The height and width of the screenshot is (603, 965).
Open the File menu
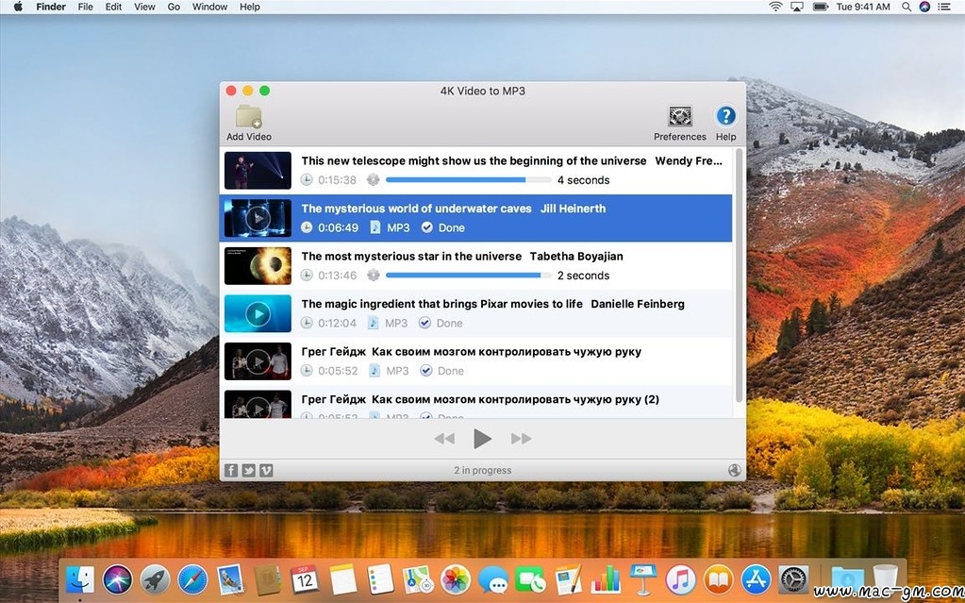(86, 7)
